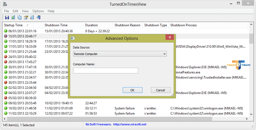Click red status icon of 24/01/2013 05:40:32 row
The width and height of the screenshot is (256, 130).
(6, 57)
